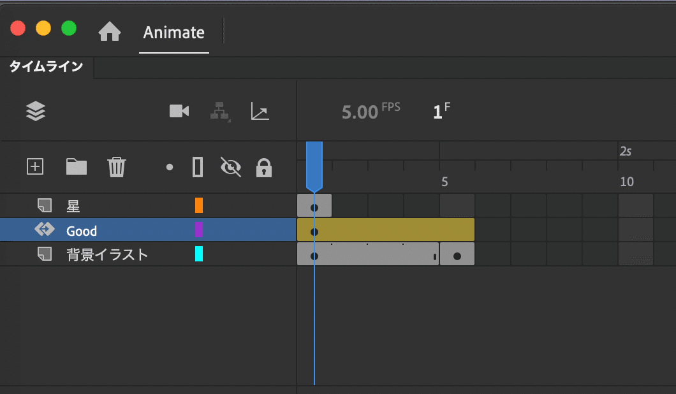
Task: Select first keyframe span of 背景イラスト layer
Action: [368, 254]
